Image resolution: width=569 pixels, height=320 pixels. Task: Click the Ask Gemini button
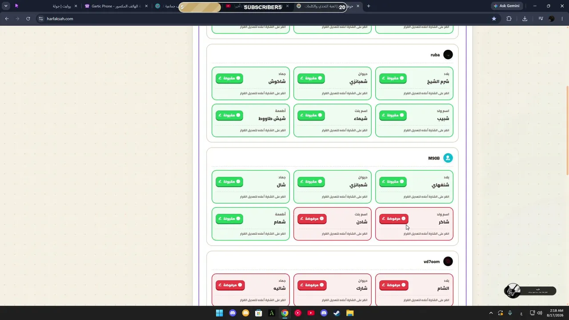click(506, 6)
